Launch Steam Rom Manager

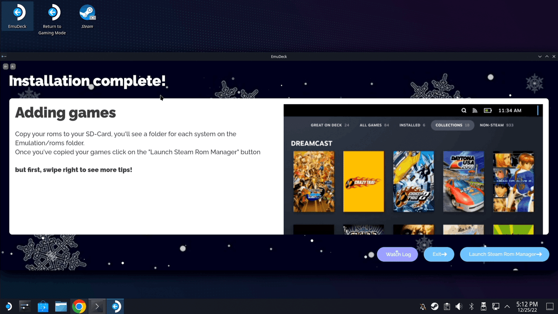[505, 254]
